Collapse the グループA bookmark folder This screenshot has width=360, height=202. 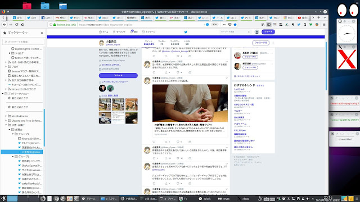tap(13, 134)
